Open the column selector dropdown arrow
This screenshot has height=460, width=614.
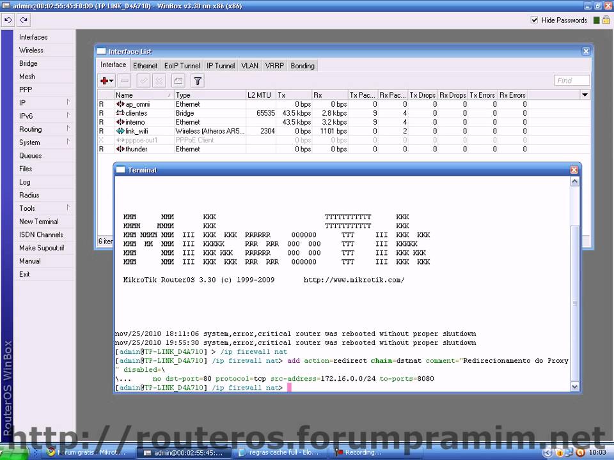[x=585, y=95]
